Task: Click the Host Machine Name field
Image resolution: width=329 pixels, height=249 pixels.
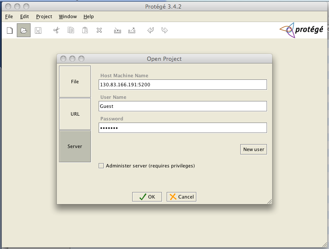Action: coord(183,85)
